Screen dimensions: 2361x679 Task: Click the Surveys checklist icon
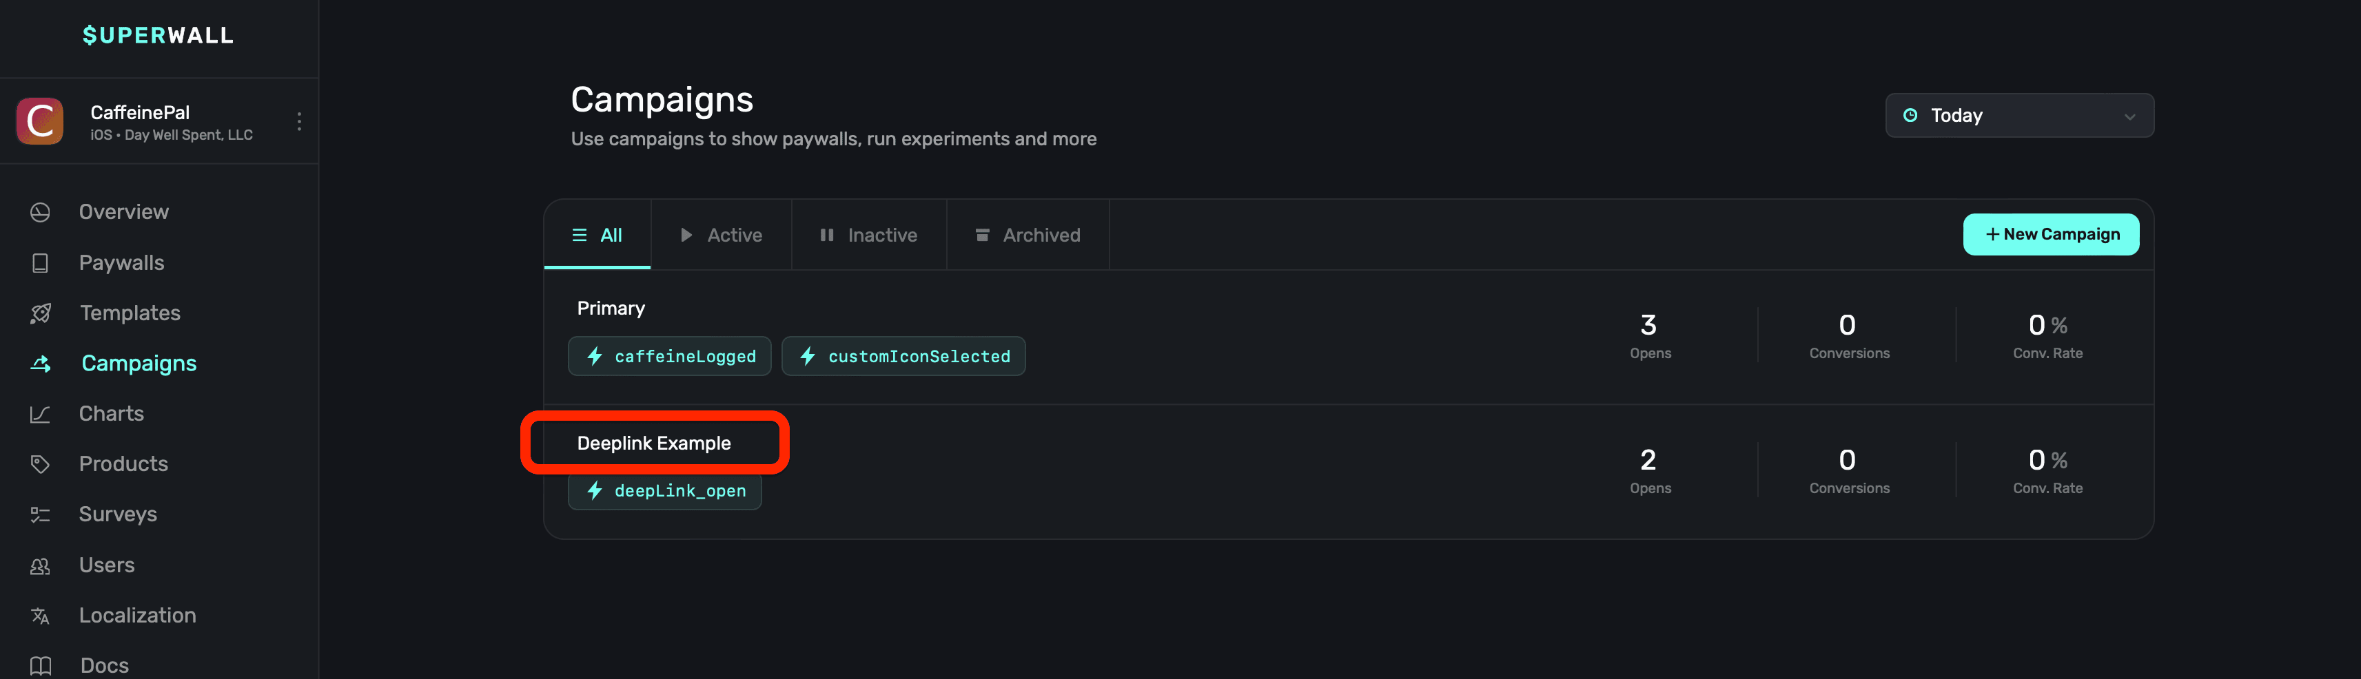(41, 515)
